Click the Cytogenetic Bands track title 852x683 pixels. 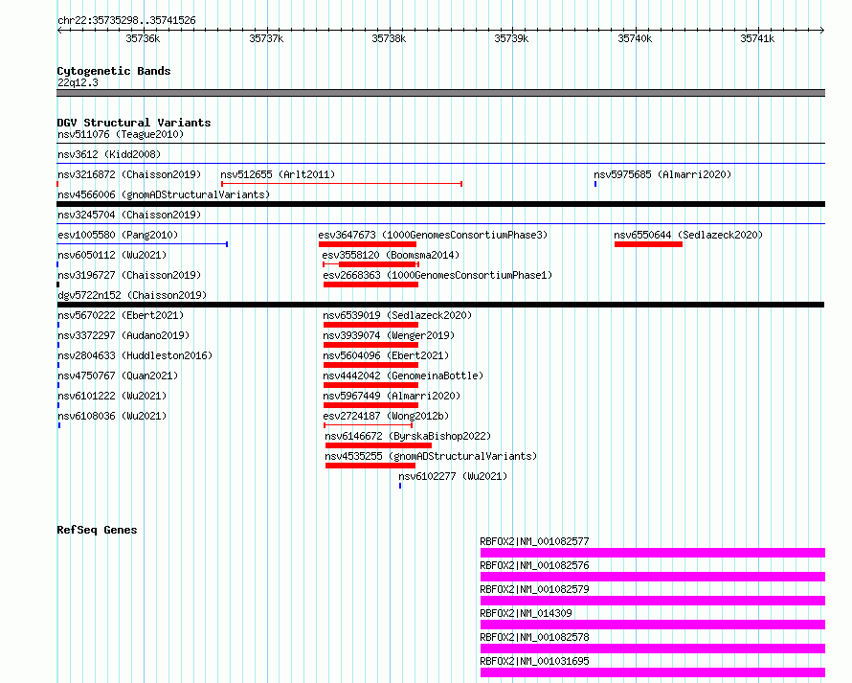[114, 71]
